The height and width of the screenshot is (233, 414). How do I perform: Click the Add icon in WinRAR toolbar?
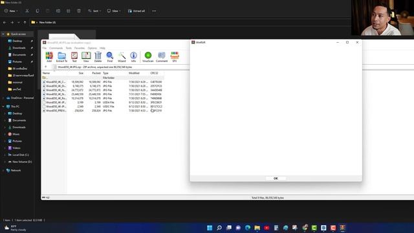[49, 57]
